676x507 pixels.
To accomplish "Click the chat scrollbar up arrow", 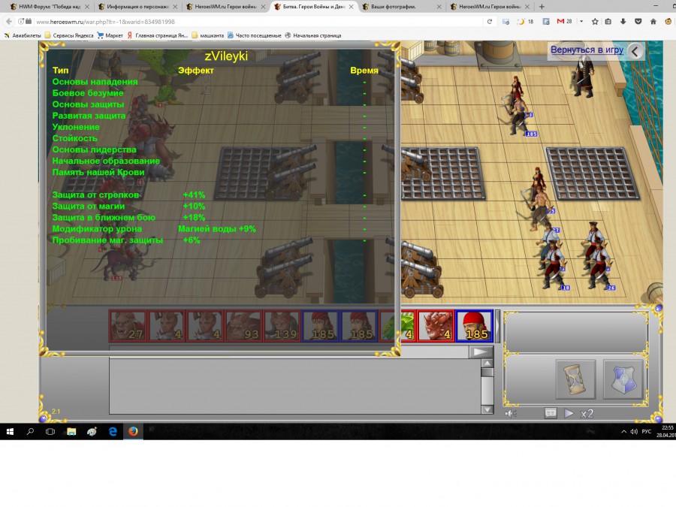I will 487,363.
